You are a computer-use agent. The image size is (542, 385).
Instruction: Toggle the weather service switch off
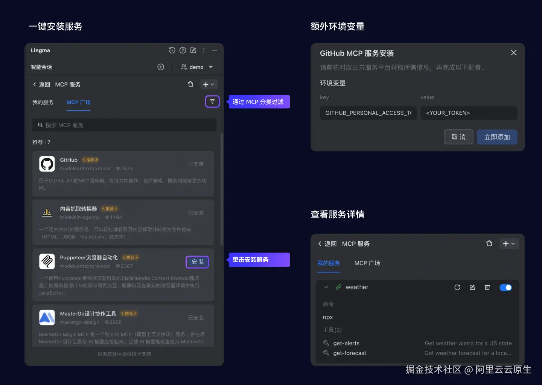click(x=506, y=288)
